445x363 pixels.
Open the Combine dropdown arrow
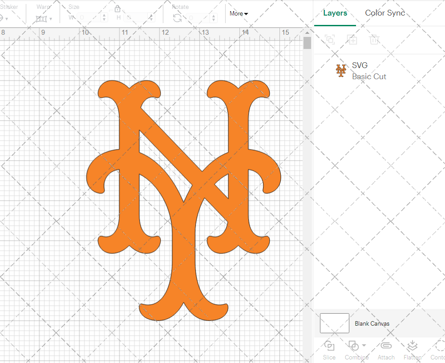click(x=364, y=345)
